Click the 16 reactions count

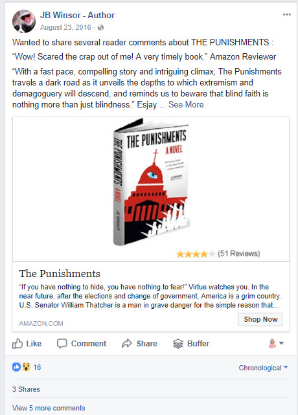click(x=37, y=367)
